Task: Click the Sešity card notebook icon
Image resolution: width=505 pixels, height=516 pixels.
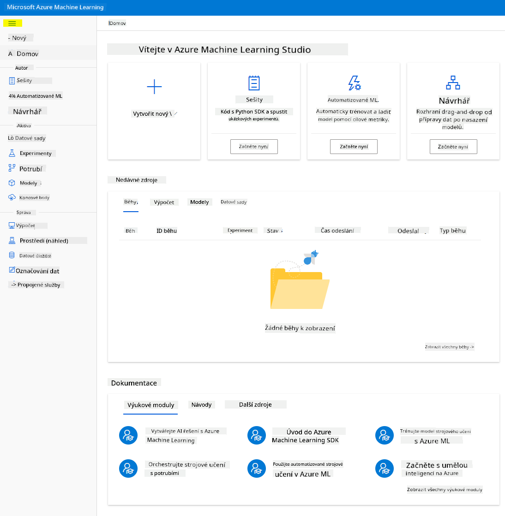Action: point(254,83)
